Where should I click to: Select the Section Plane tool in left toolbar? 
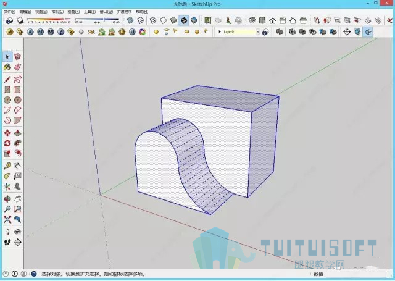pyautogui.click(x=17, y=242)
